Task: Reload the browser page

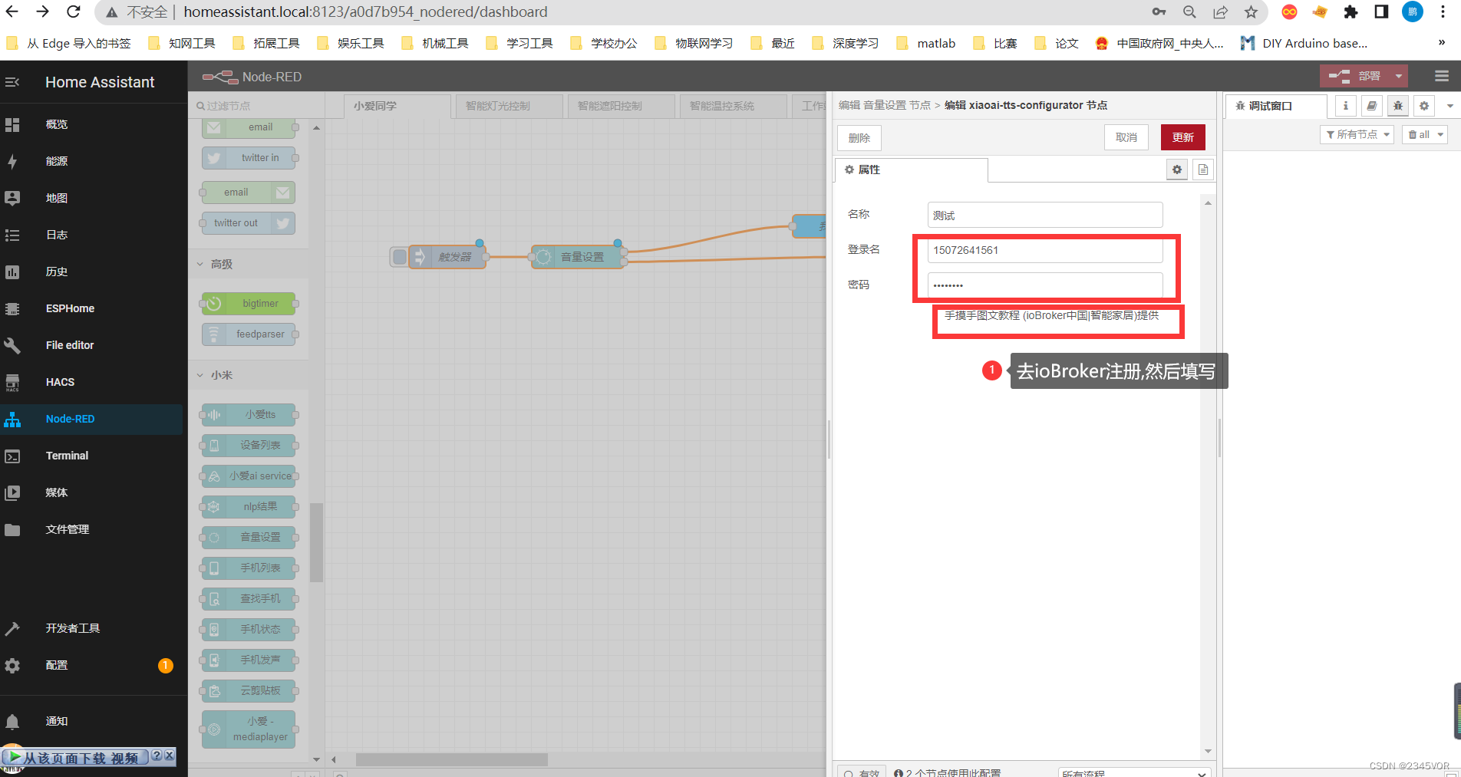Action: click(74, 12)
